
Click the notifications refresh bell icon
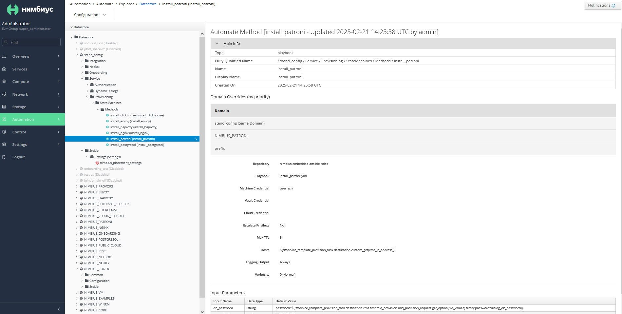(613, 6)
